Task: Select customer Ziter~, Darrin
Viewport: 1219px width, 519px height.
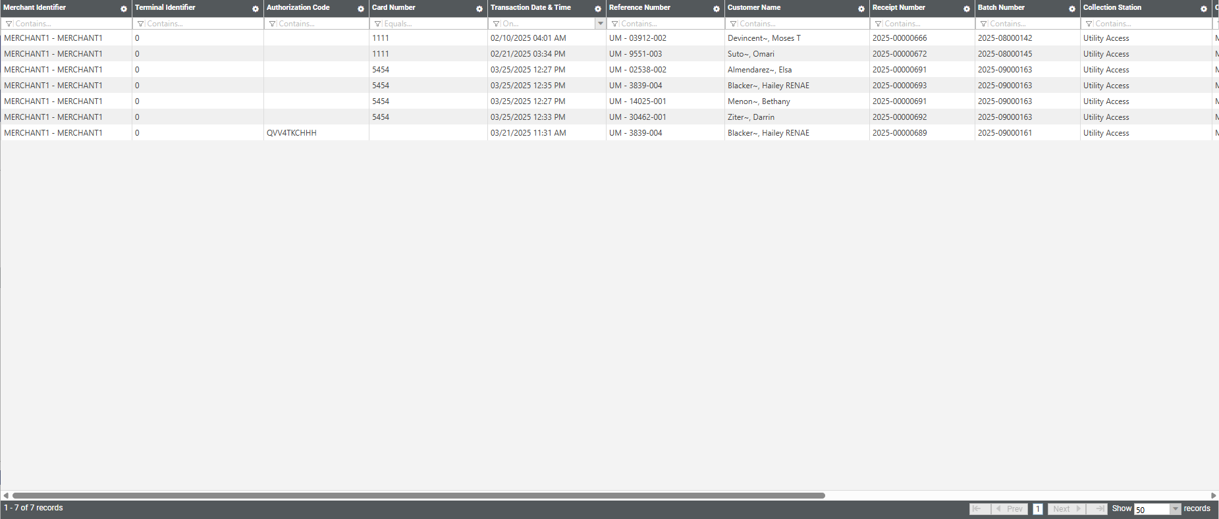Action: tap(751, 117)
